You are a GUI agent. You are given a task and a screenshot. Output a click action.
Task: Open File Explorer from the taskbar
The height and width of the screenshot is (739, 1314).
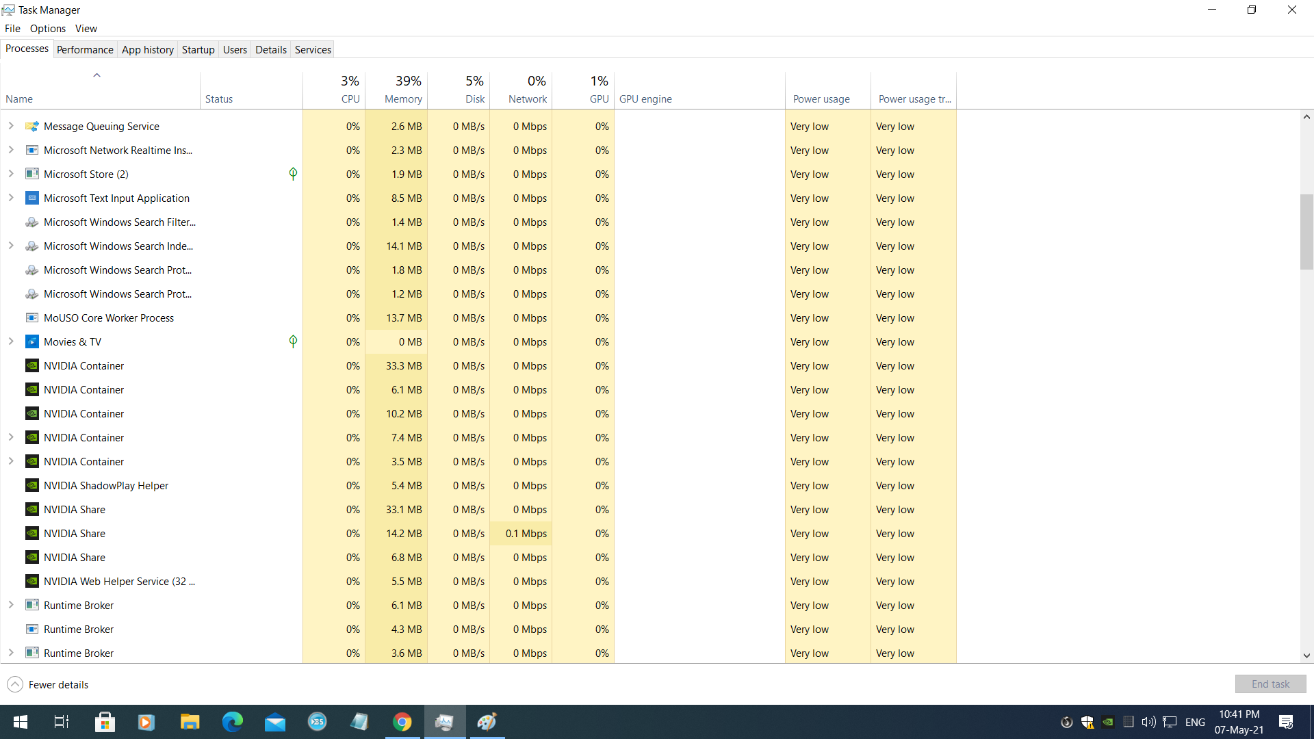point(190,722)
